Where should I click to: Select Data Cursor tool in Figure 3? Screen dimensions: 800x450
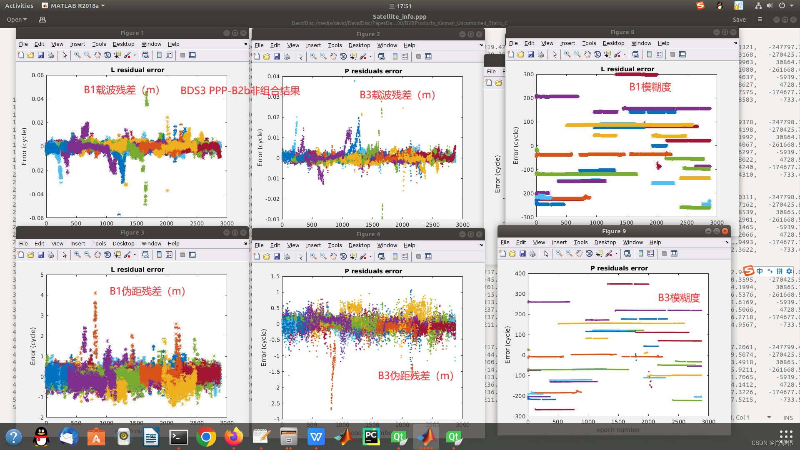117,255
